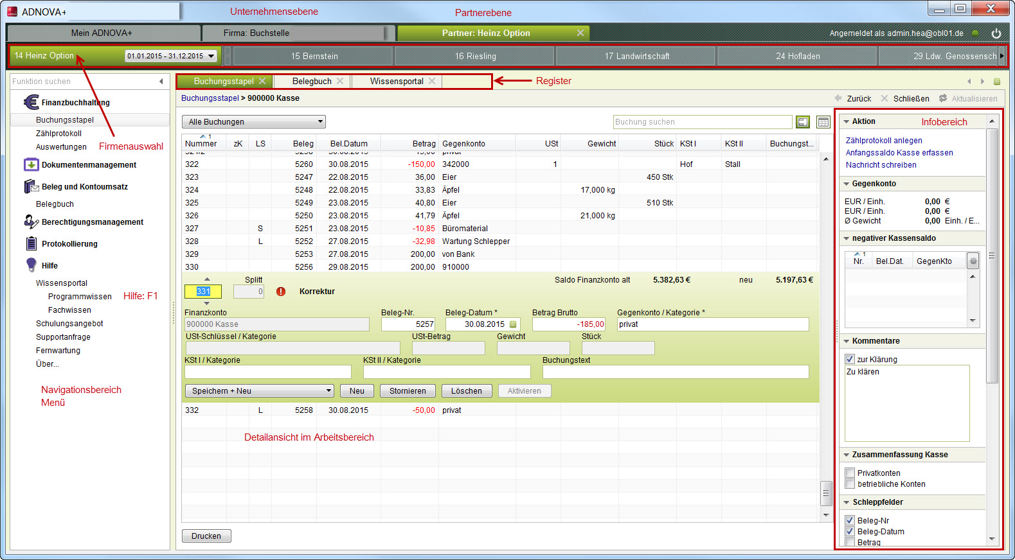1015x560 pixels.
Task: Click the booking list vertical scrollbar
Action: [x=826, y=493]
